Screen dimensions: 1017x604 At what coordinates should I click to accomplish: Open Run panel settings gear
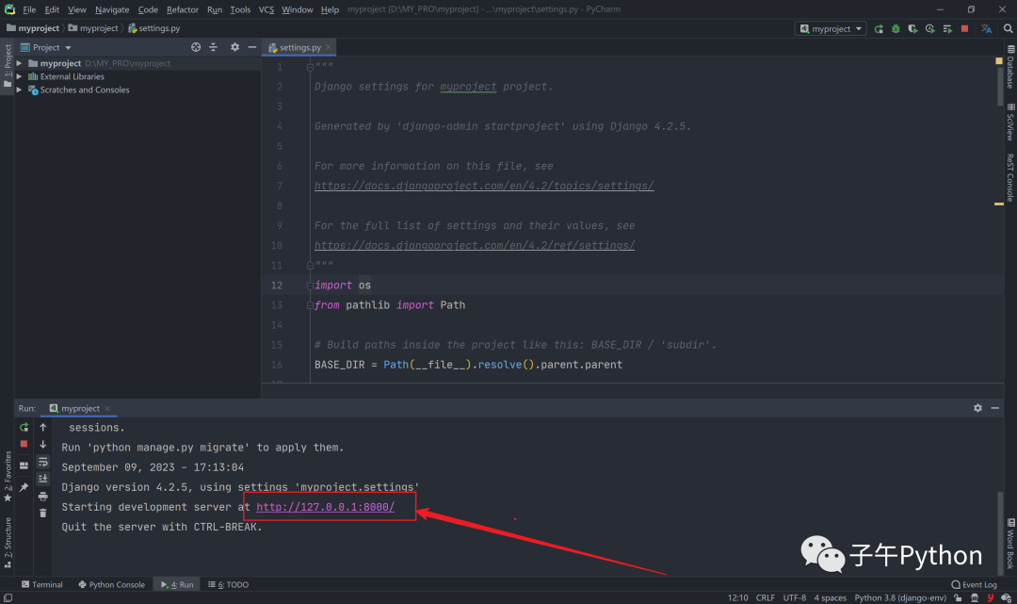click(977, 408)
